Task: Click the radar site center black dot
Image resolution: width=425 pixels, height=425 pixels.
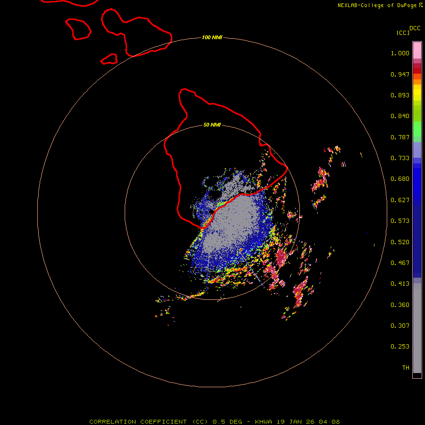Action: [x=212, y=212]
